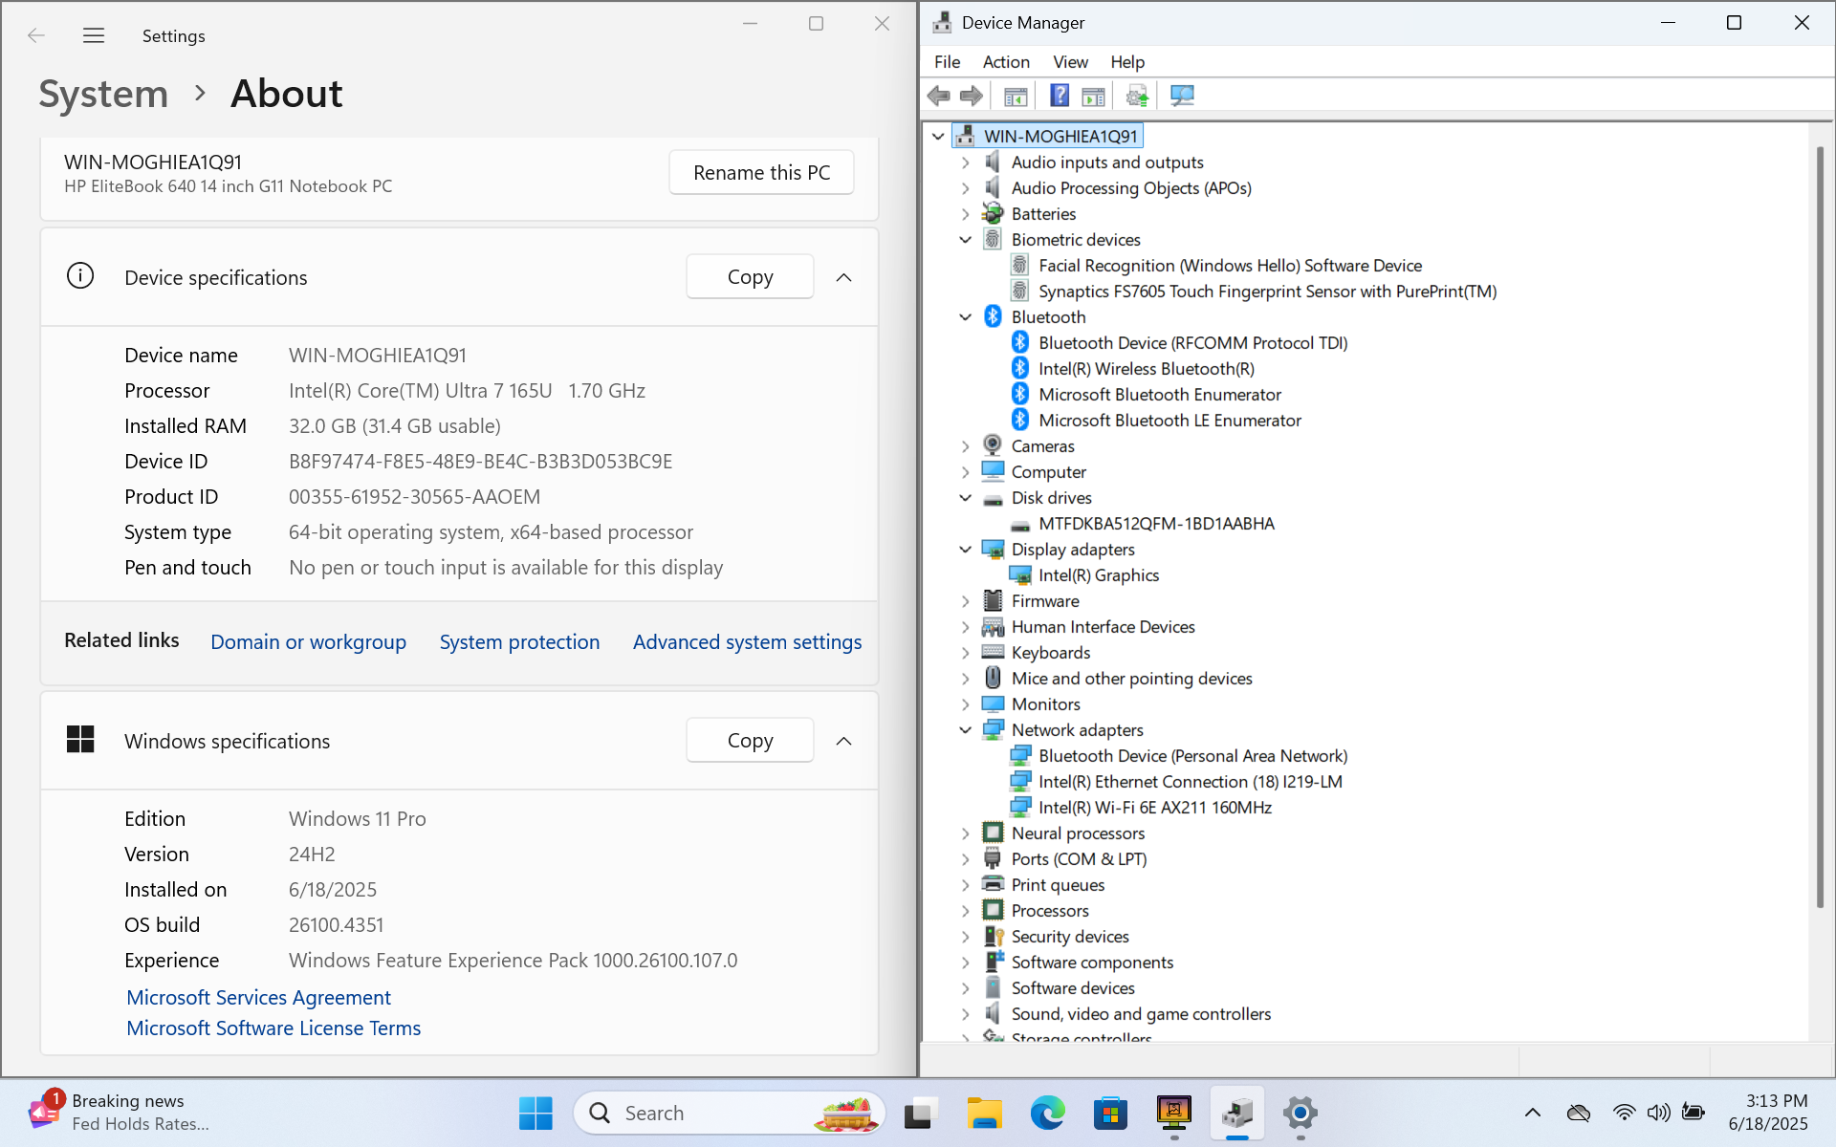Open File Explorer from taskbar

pos(983,1113)
